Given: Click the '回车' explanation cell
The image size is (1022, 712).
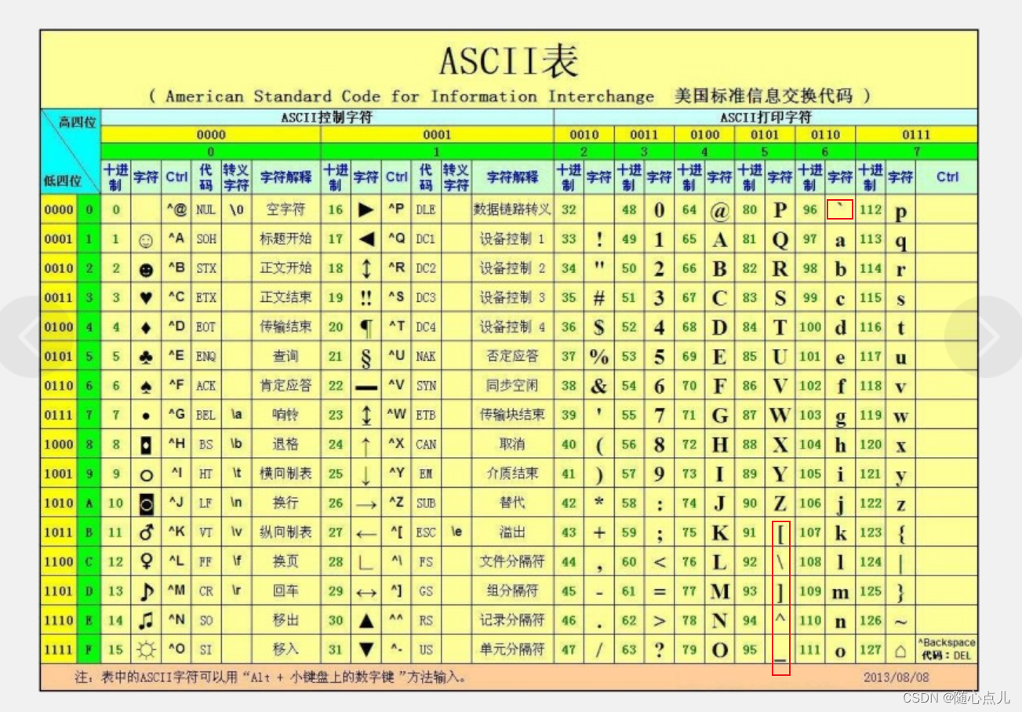Looking at the screenshot, I should click(x=286, y=591).
